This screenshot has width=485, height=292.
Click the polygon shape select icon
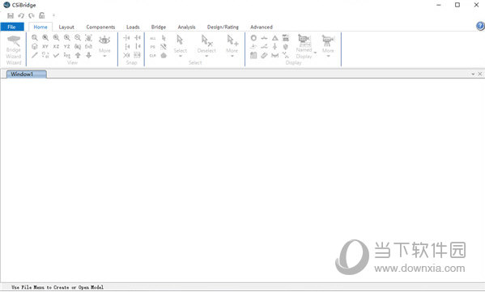(164, 56)
